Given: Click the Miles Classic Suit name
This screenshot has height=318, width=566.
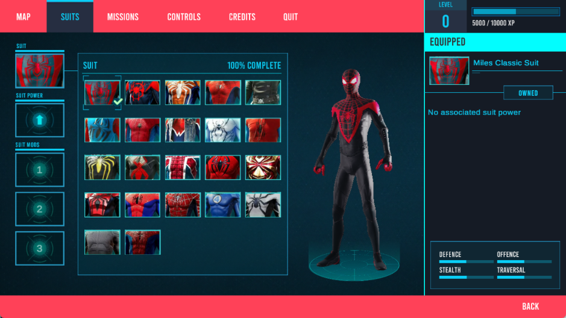Looking at the screenshot, I should [506, 63].
